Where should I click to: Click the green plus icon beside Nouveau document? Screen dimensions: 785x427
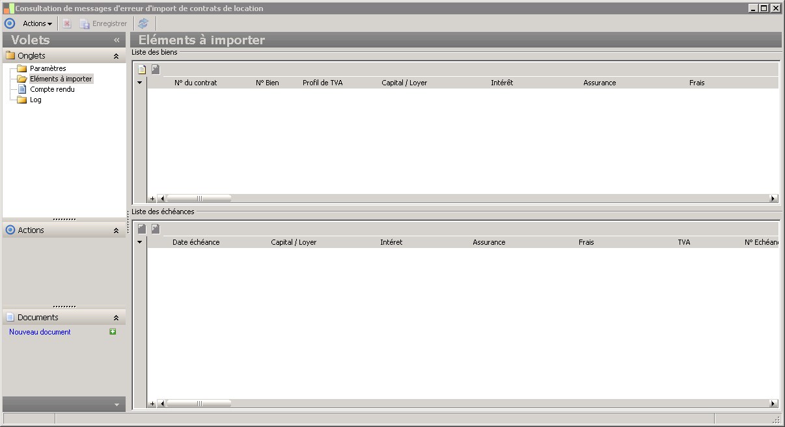click(x=113, y=332)
